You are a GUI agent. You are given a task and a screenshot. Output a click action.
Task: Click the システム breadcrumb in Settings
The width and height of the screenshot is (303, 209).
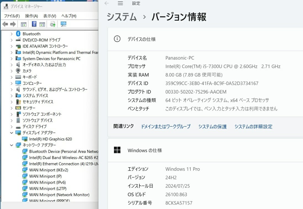[x=122, y=17]
